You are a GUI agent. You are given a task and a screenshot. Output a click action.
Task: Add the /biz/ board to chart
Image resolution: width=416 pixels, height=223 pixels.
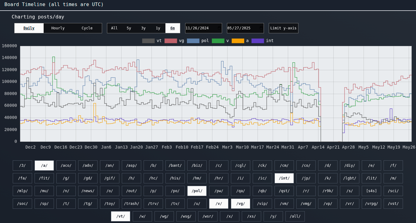197,166
